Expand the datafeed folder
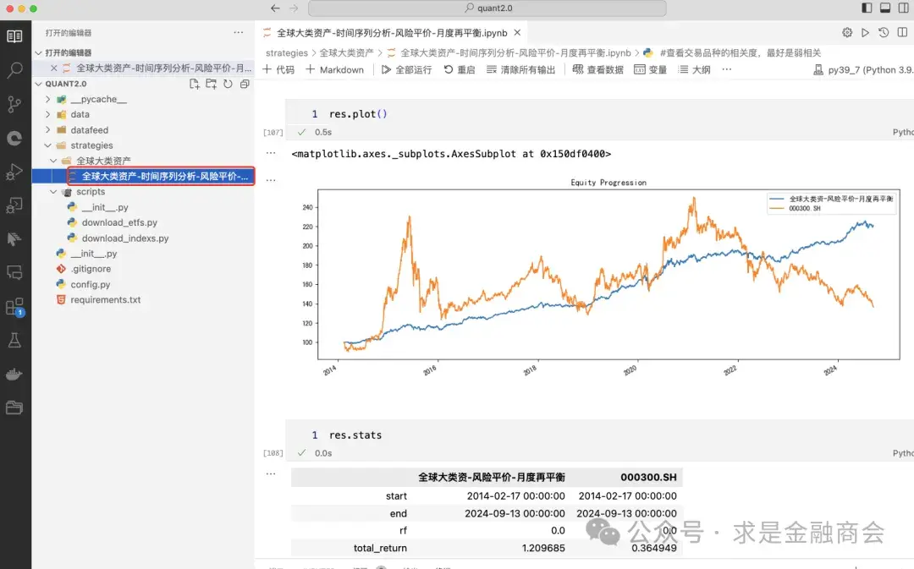Image resolution: width=914 pixels, height=569 pixels. [47, 130]
